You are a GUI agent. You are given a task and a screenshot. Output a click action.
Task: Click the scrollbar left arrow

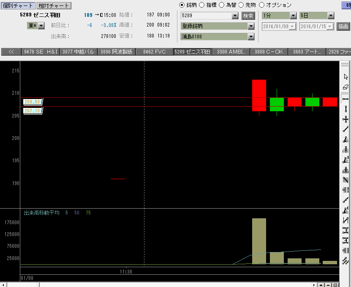3,285
